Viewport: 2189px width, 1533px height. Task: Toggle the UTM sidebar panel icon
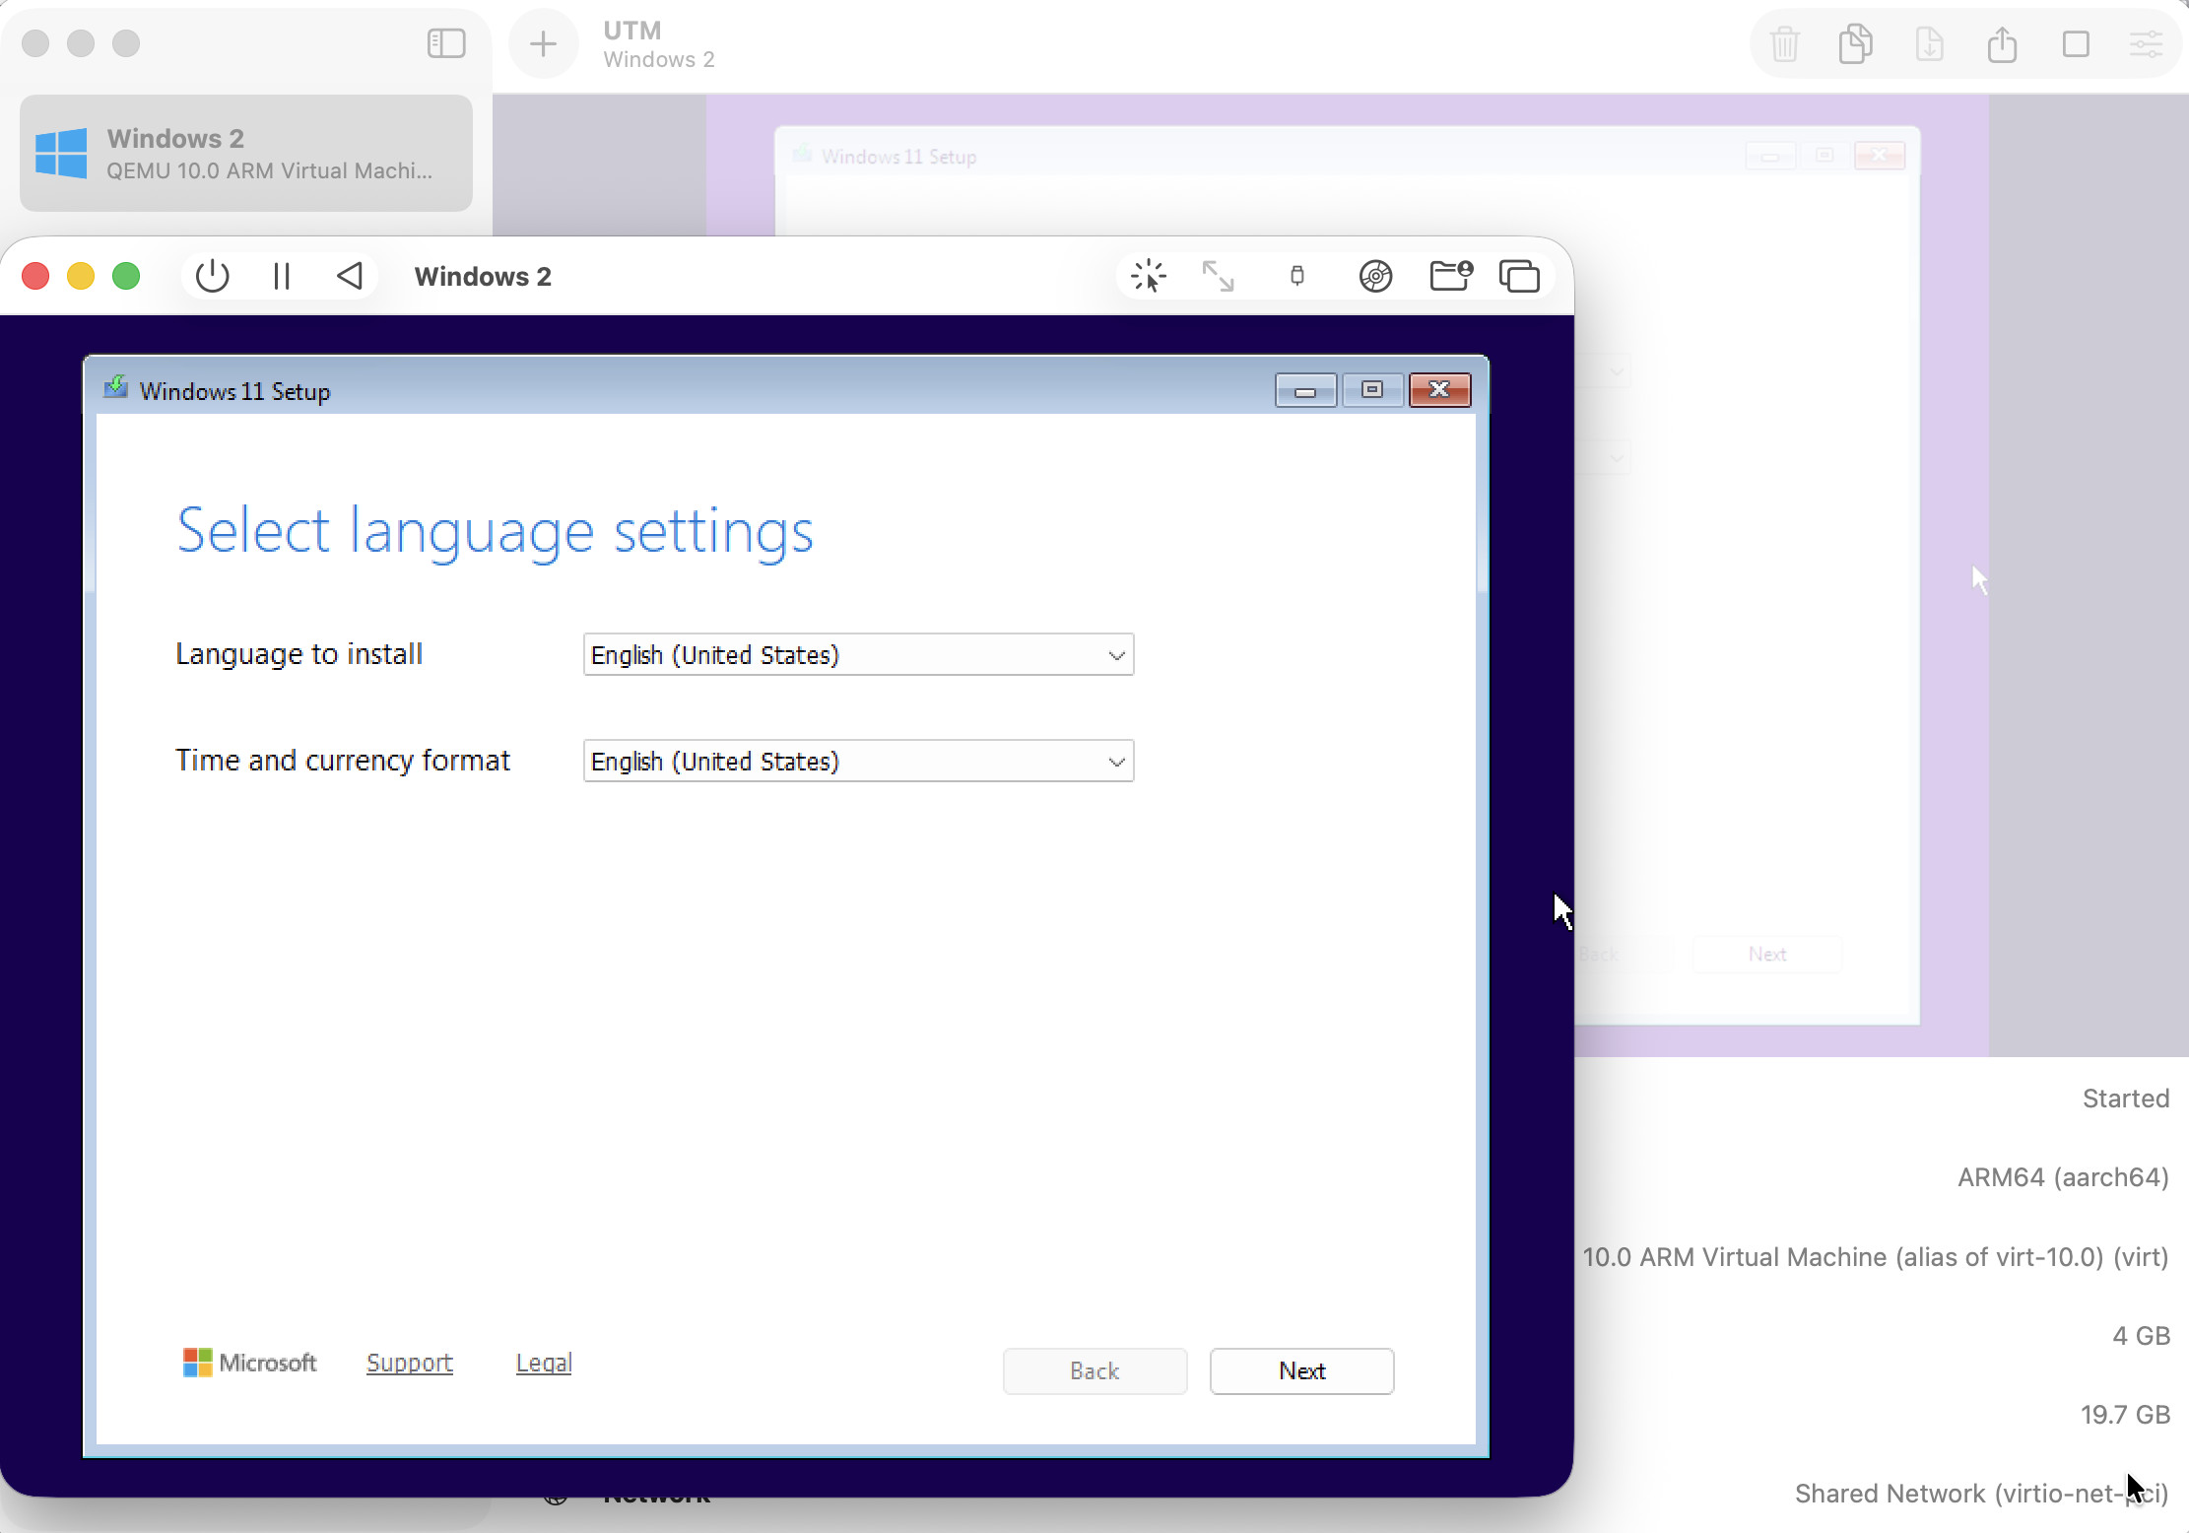tap(446, 43)
